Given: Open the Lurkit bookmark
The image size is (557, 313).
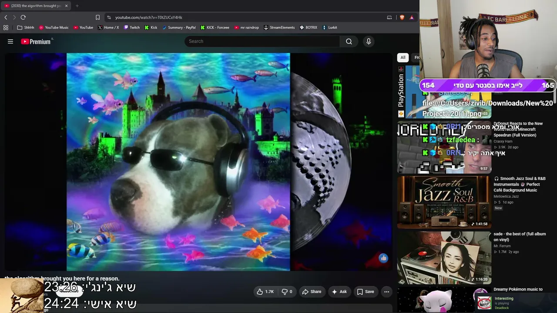Looking at the screenshot, I should click(329, 27).
